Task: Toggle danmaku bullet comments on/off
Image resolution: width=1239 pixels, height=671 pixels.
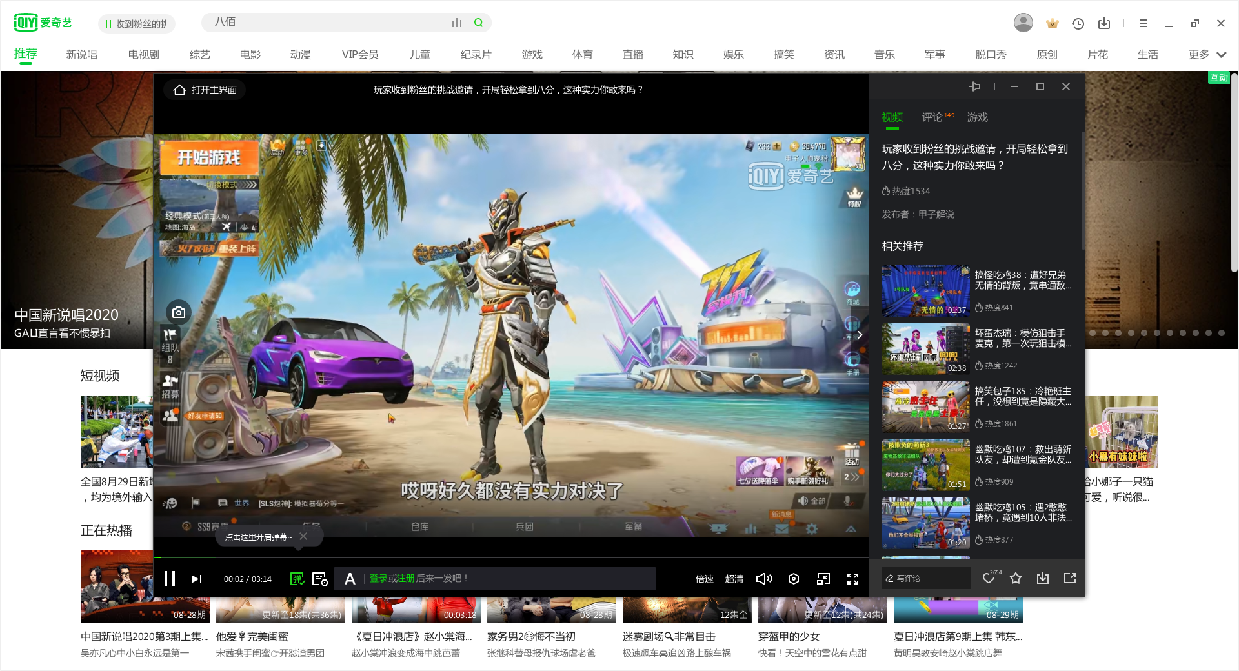Action: click(x=297, y=579)
